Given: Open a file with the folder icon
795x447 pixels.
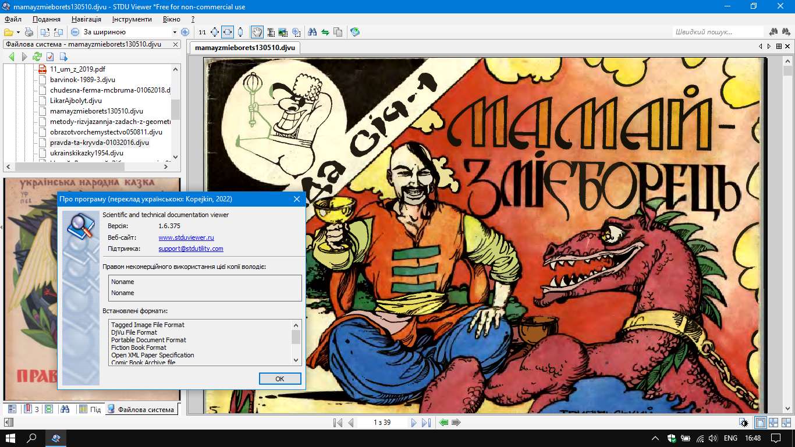Looking at the screenshot, I should click(8, 32).
